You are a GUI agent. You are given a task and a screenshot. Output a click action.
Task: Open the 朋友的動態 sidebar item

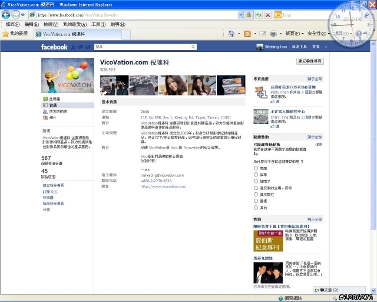coord(55,111)
